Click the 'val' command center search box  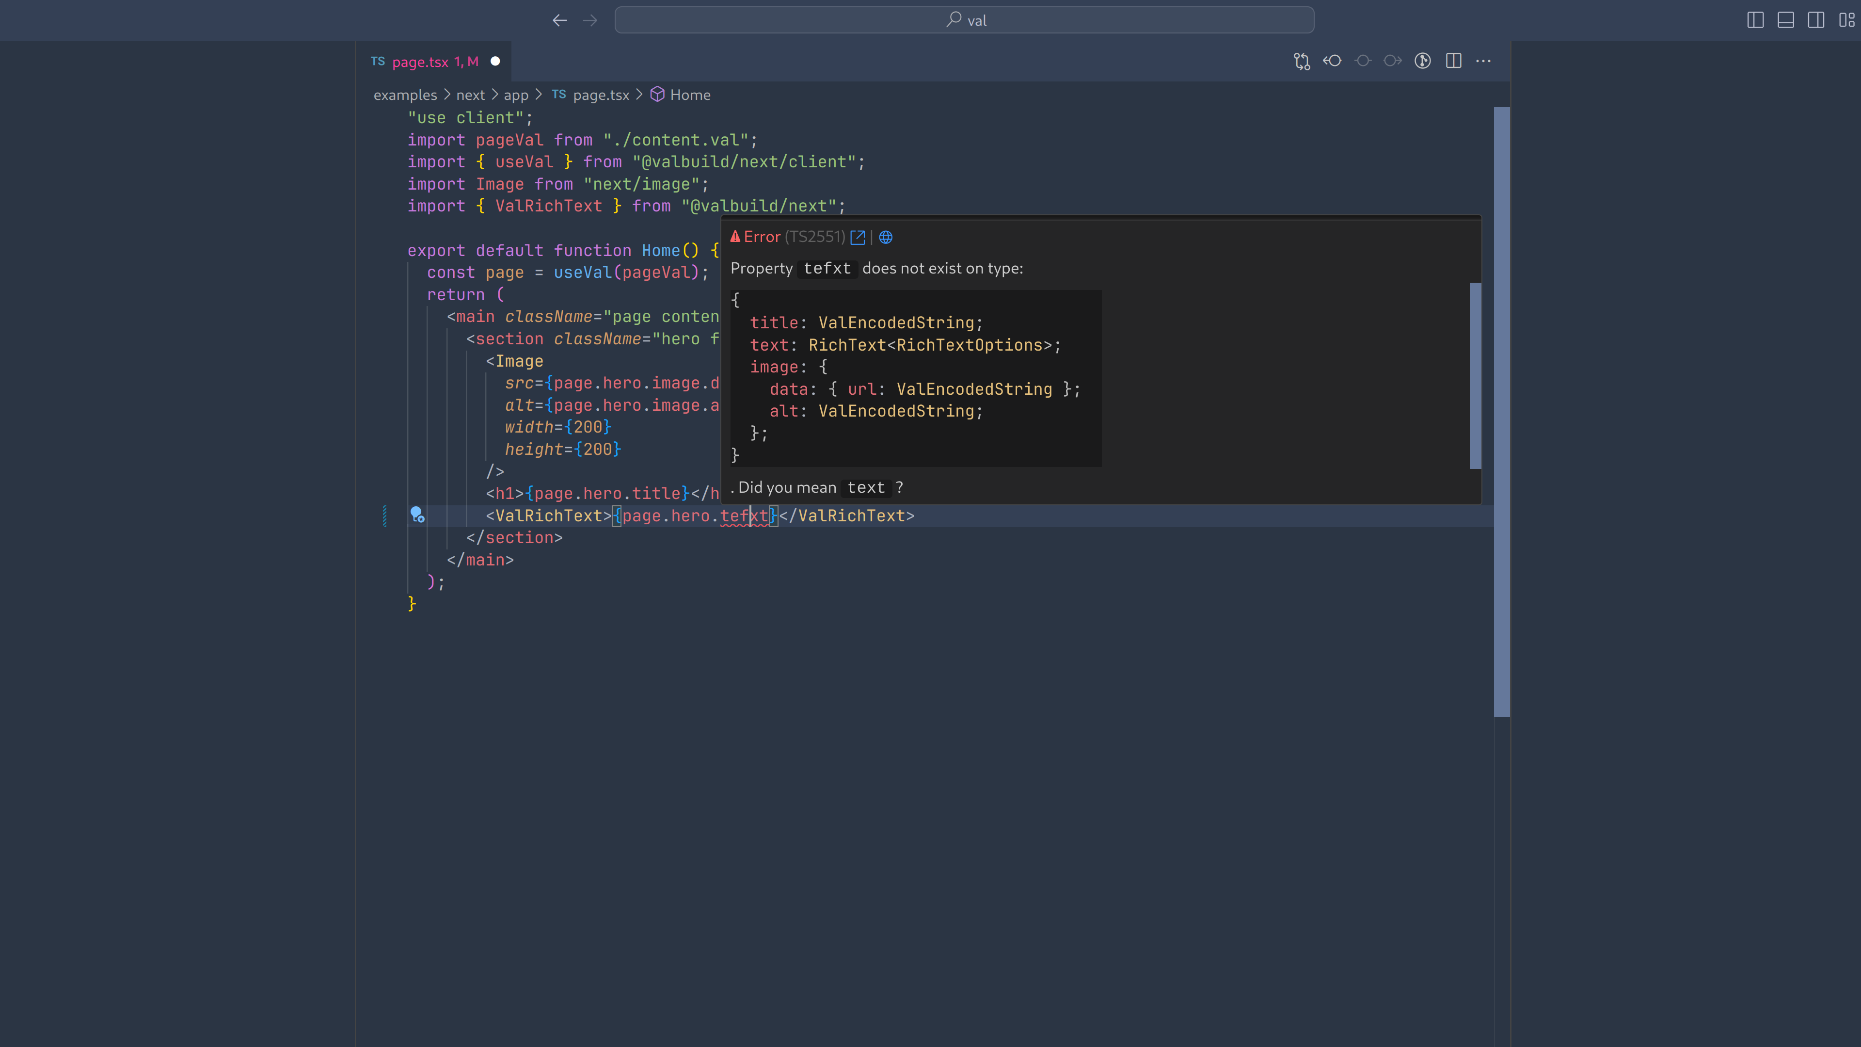tap(964, 20)
